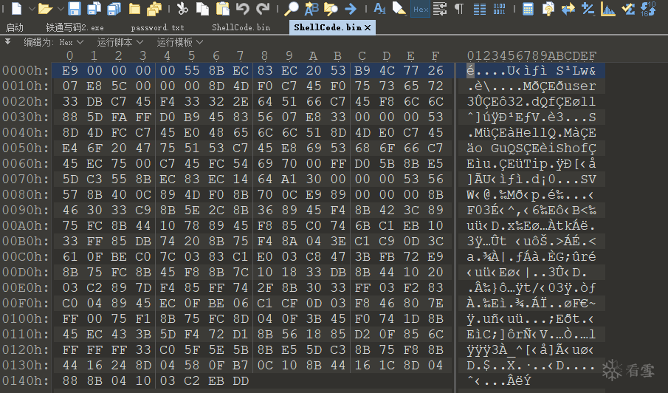Save the file with the single floppy disk icon
668x393 pixels.
75,9
